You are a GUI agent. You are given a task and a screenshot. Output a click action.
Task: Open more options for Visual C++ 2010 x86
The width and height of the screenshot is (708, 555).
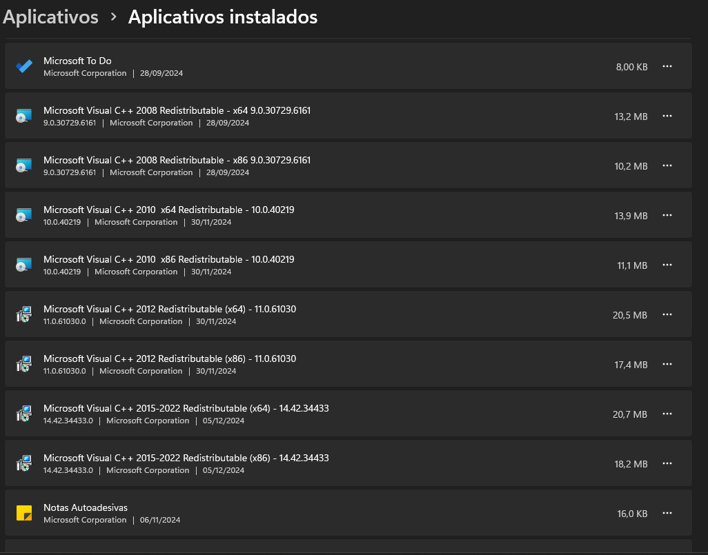(x=667, y=265)
